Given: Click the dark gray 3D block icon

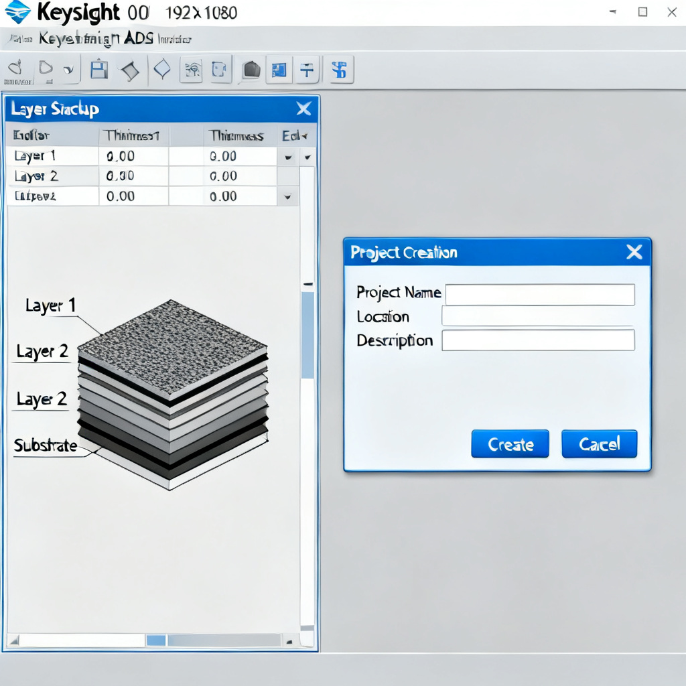Looking at the screenshot, I should coord(251,70).
